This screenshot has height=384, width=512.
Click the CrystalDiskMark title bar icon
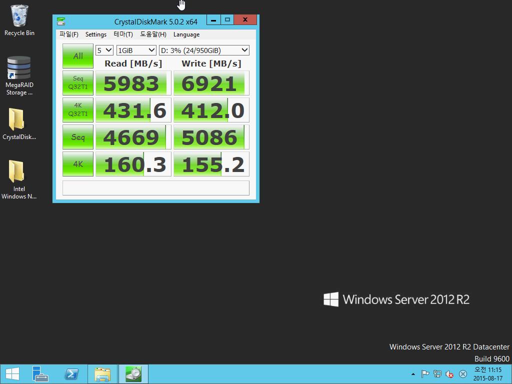pos(60,21)
